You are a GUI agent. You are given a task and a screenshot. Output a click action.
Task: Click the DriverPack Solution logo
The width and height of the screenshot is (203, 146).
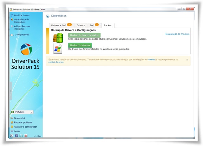[x=26, y=50]
